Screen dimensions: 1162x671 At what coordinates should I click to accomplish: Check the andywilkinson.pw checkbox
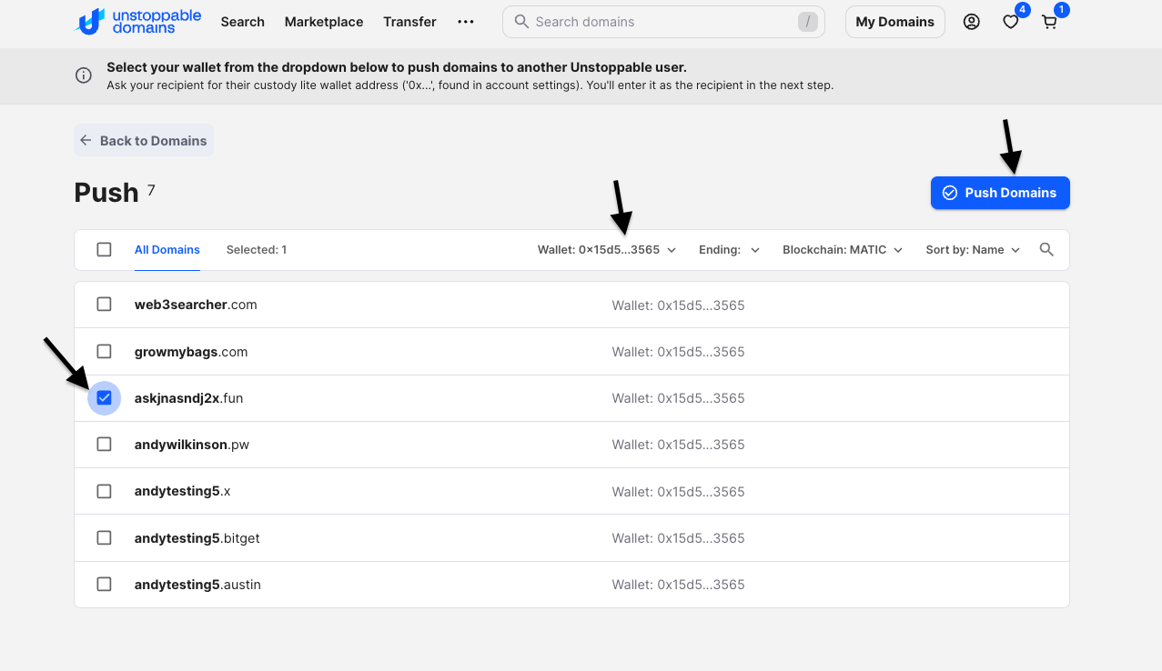point(104,445)
